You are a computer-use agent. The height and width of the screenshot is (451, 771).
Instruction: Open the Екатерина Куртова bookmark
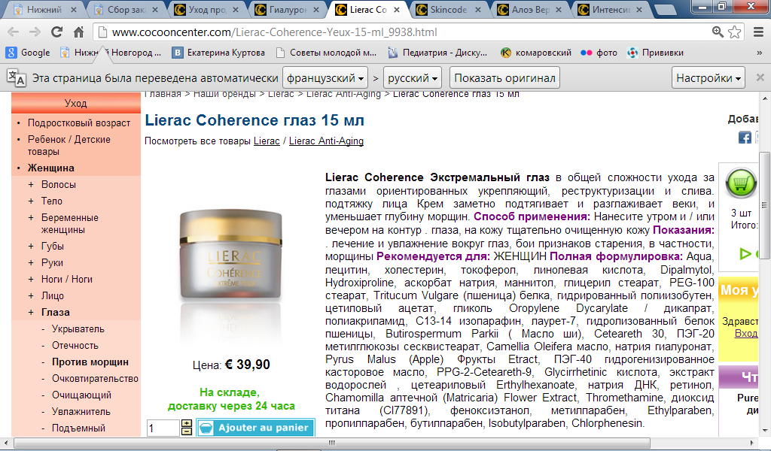point(218,53)
